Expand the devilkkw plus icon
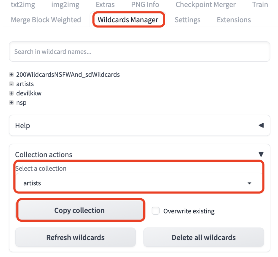 click(x=11, y=93)
